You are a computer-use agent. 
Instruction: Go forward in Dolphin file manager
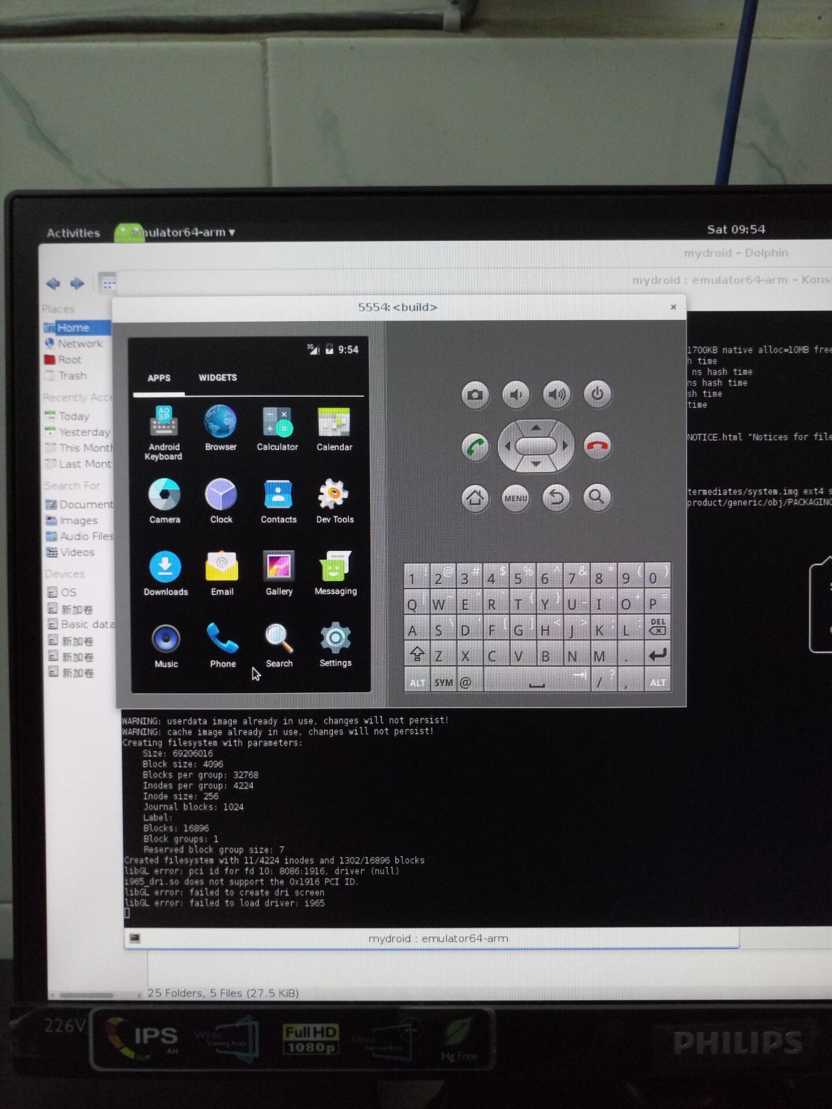click(x=77, y=284)
